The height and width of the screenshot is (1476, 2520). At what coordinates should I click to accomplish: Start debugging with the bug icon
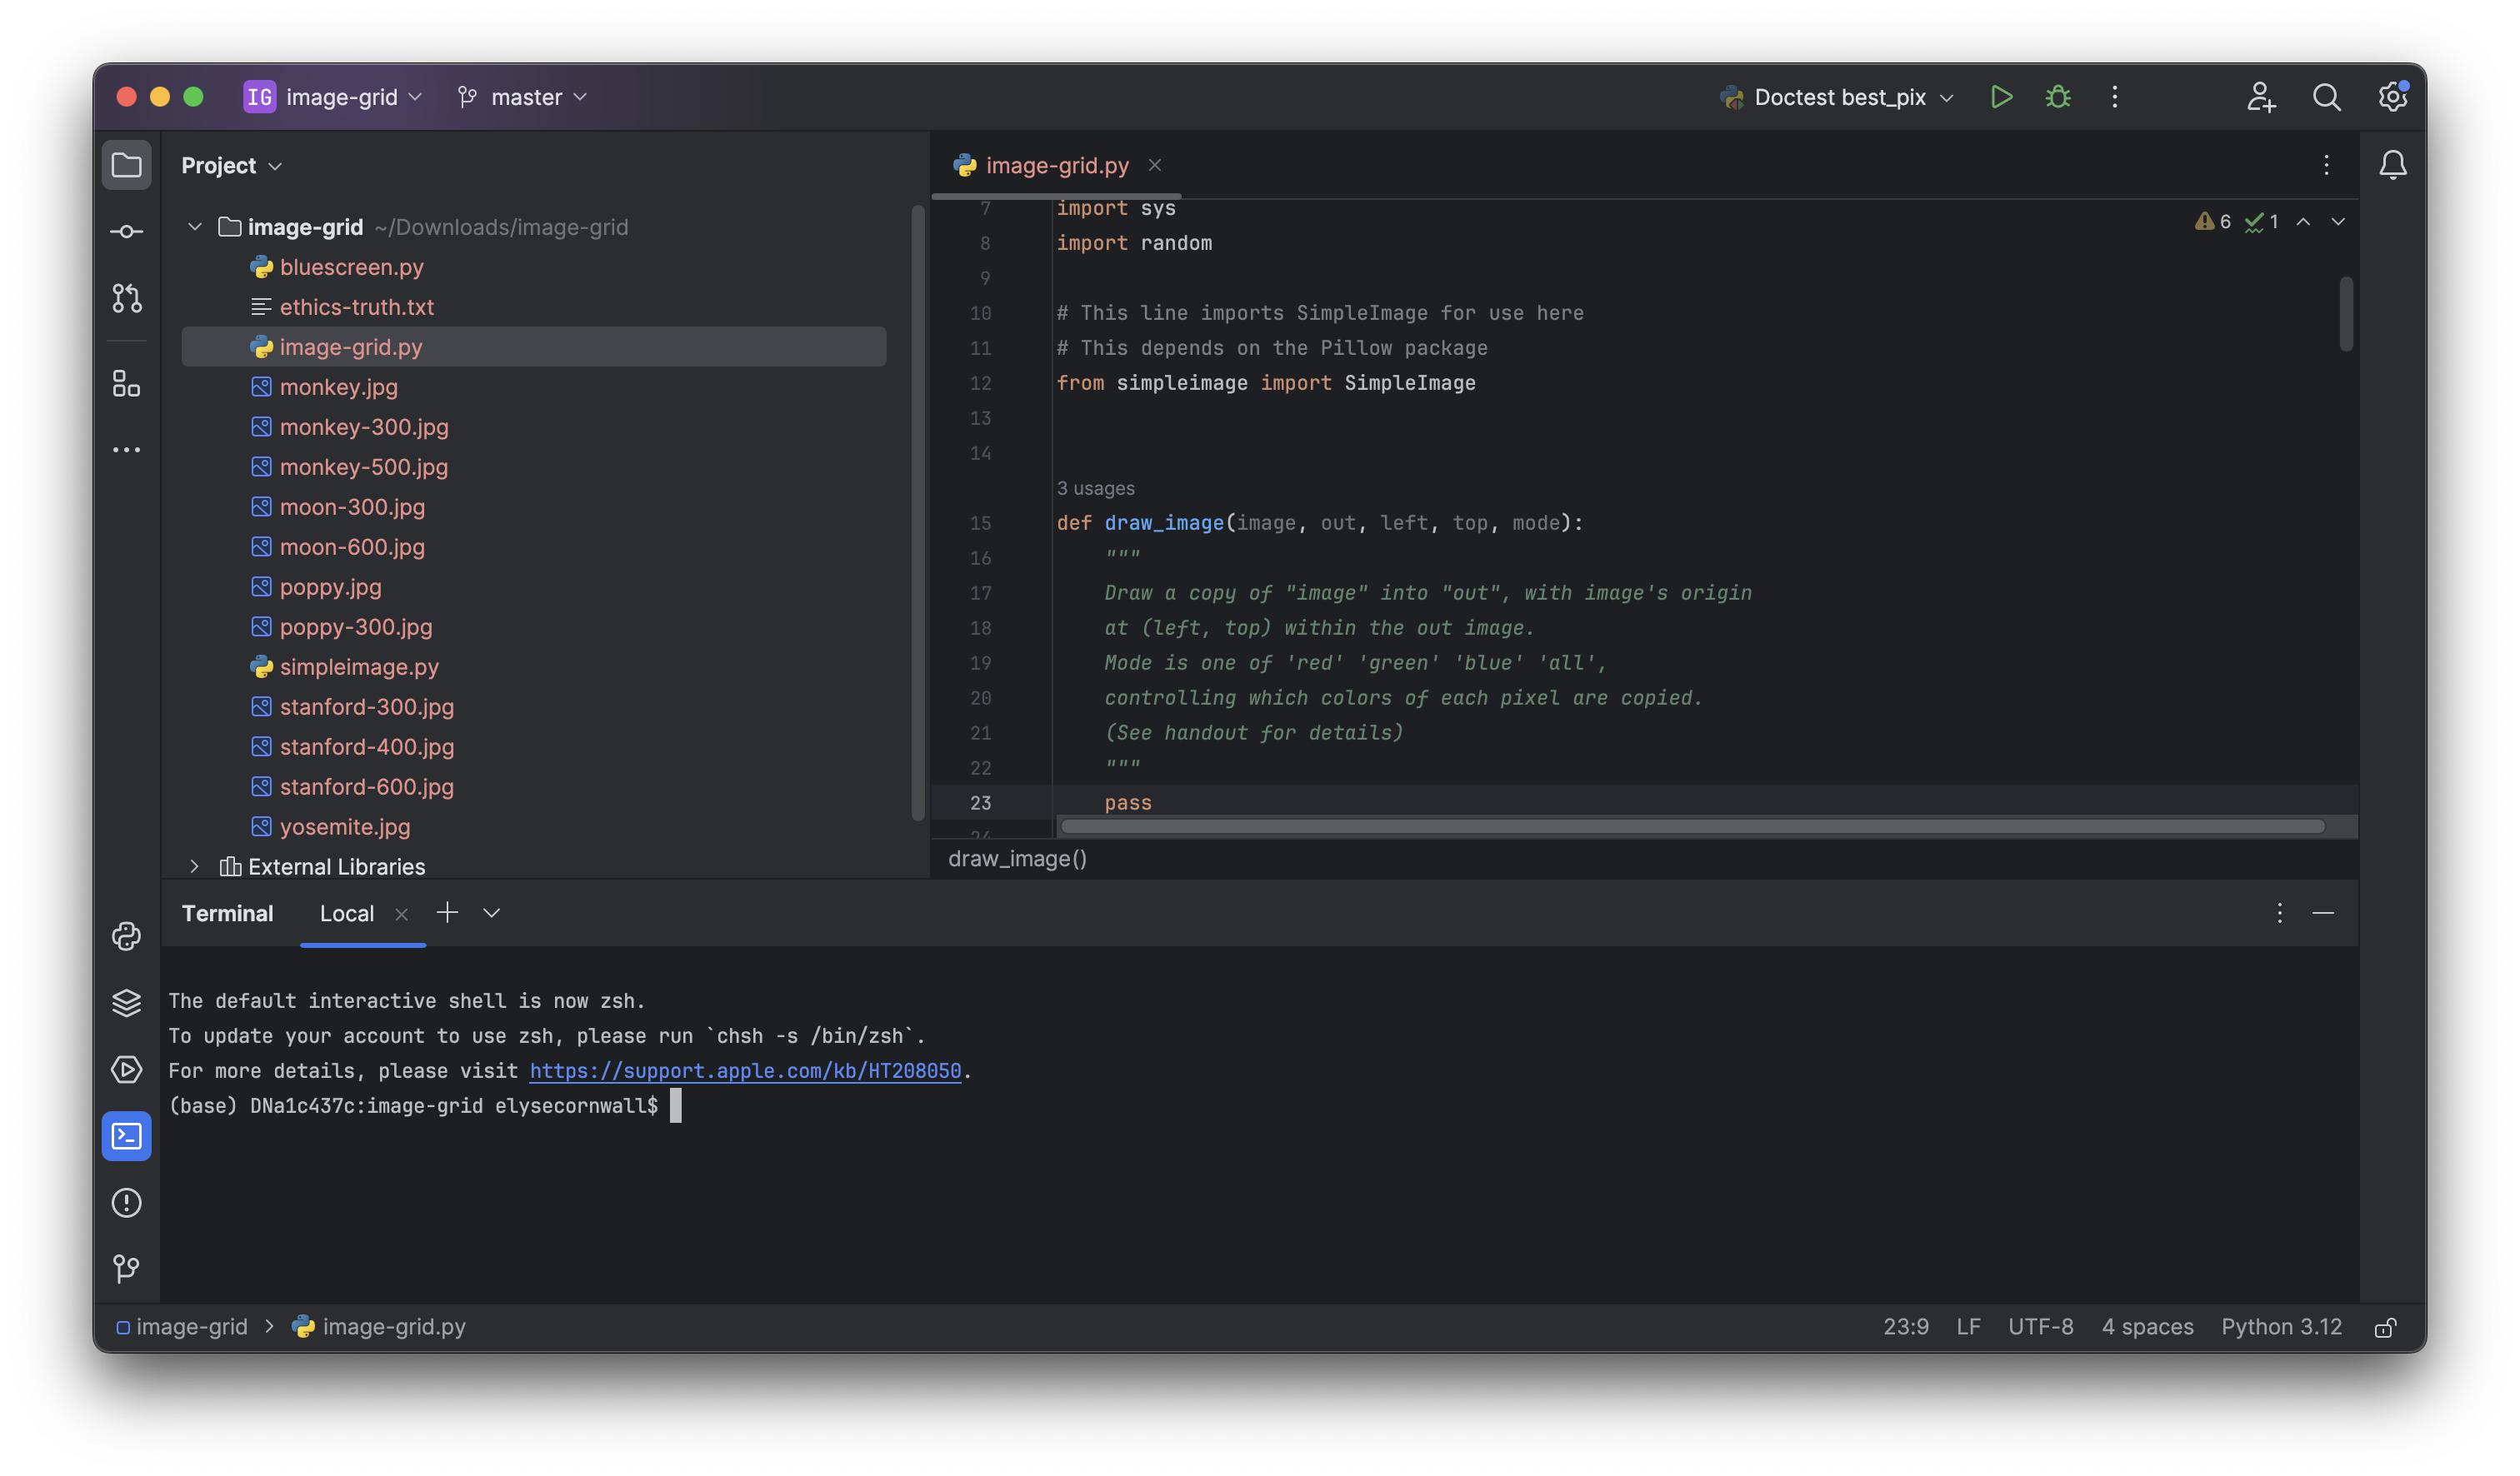coord(2057,97)
